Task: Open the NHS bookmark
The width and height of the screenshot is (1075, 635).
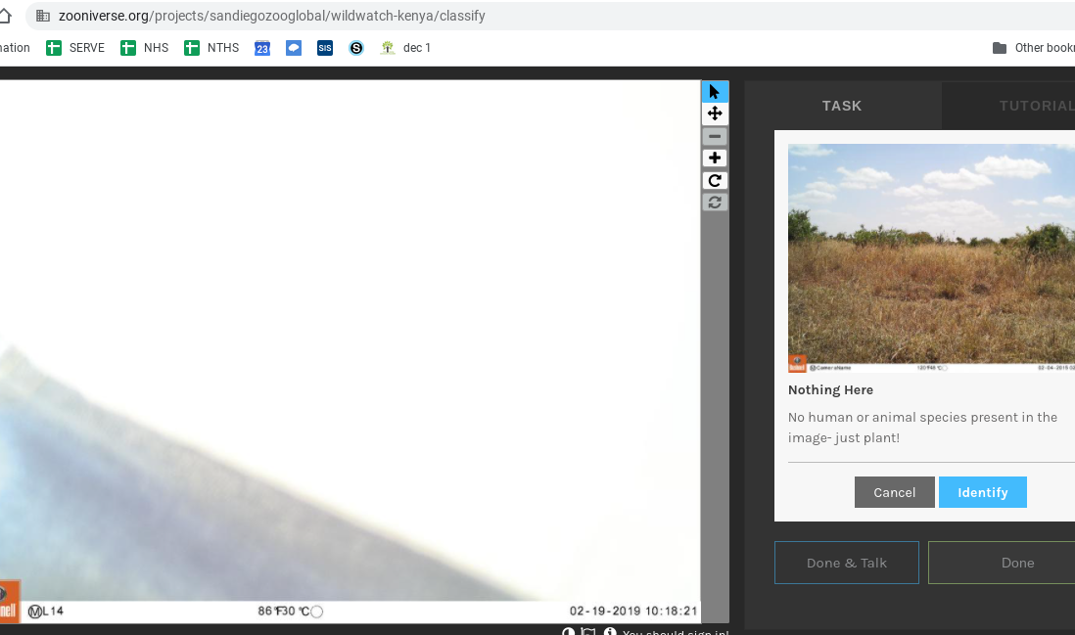Action: pos(144,48)
